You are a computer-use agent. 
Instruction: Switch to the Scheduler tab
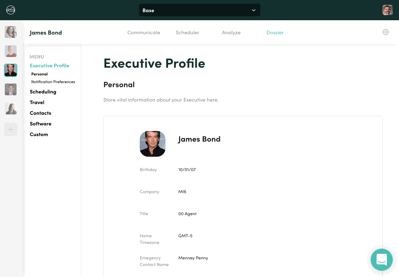point(188,33)
